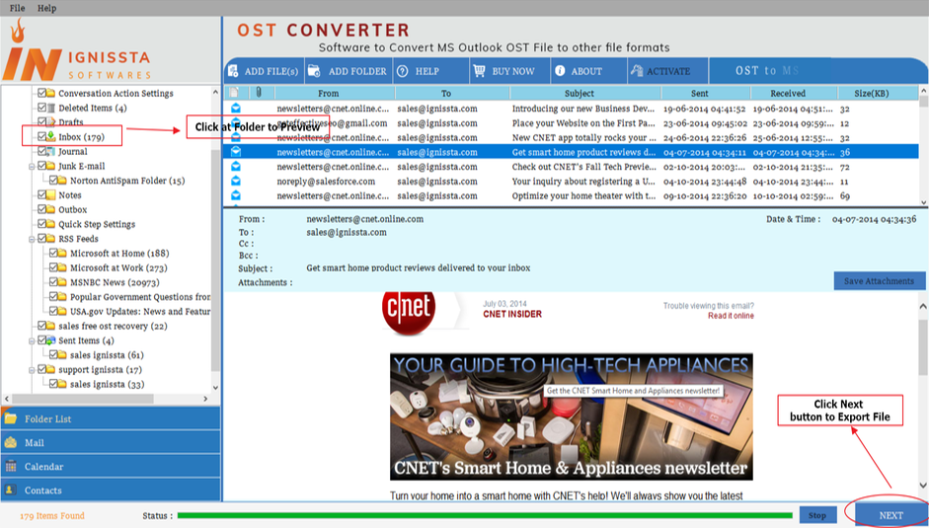Uncheck the MSNBC News (20973) checkbox
The image size is (929, 528).
click(54, 281)
